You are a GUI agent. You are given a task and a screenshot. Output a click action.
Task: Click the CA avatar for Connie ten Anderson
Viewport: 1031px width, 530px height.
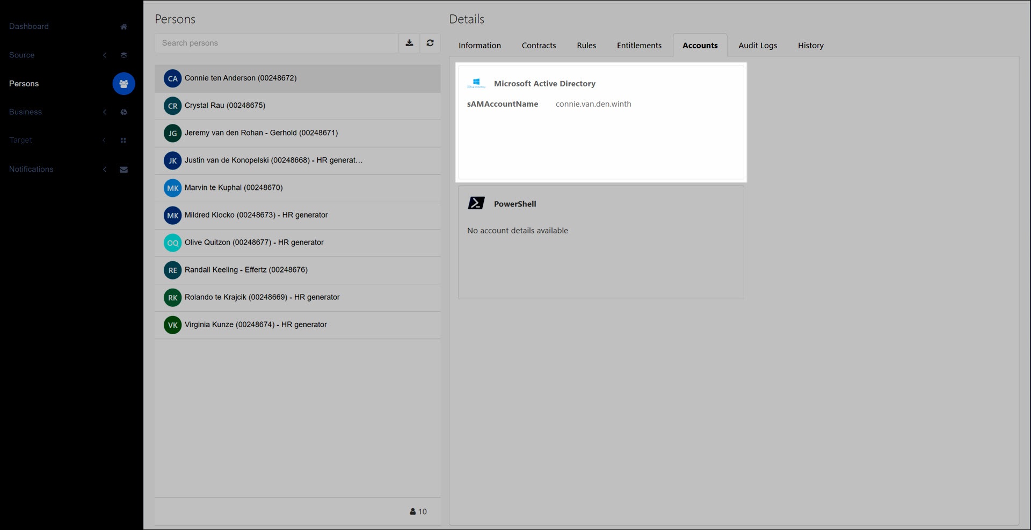click(x=172, y=78)
